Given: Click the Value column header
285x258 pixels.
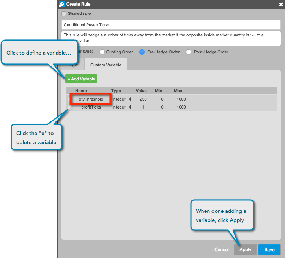Looking at the screenshot, I should [143, 91].
